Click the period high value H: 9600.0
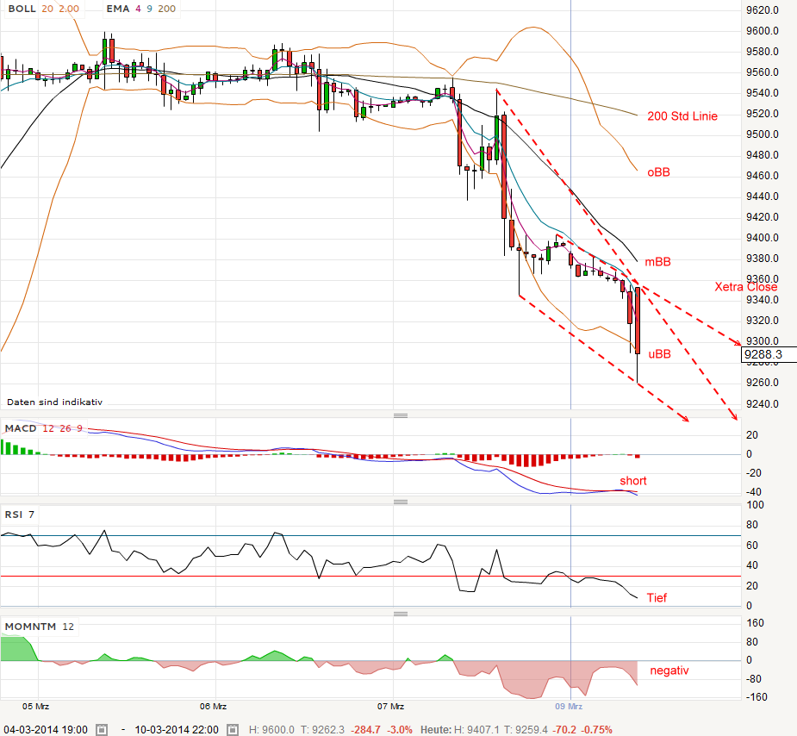 click(x=271, y=730)
